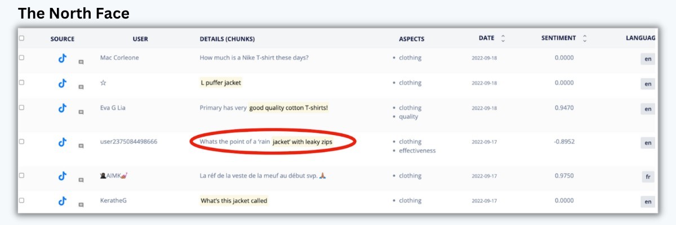Toggle the select-all checkbox in table header

(22, 38)
